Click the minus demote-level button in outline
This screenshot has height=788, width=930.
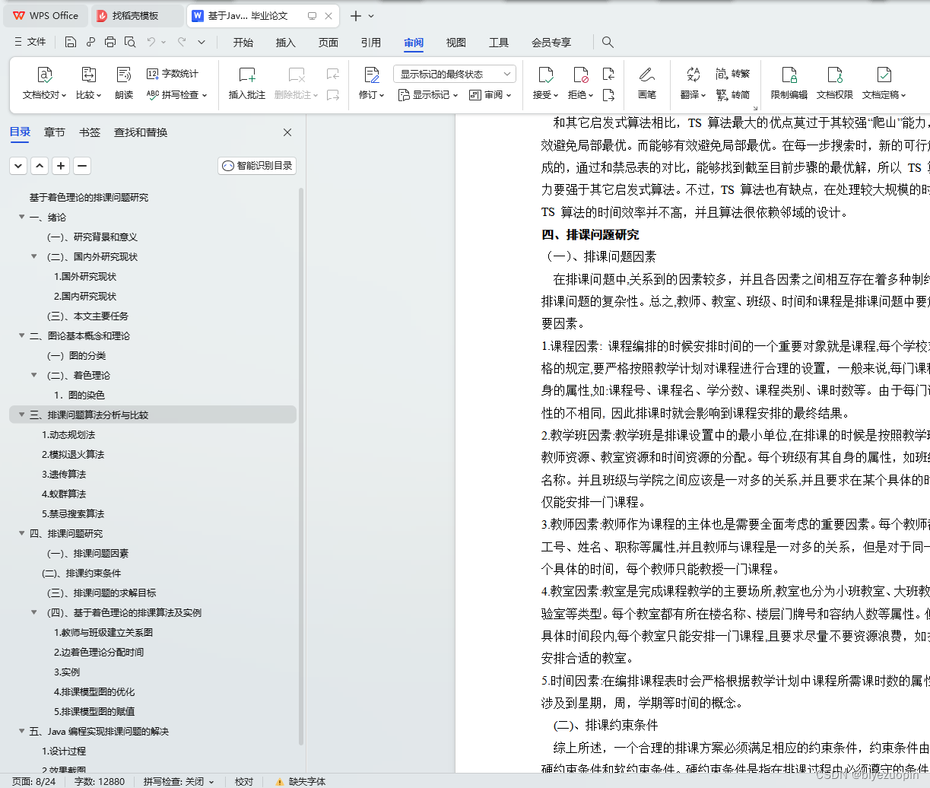[x=82, y=165]
